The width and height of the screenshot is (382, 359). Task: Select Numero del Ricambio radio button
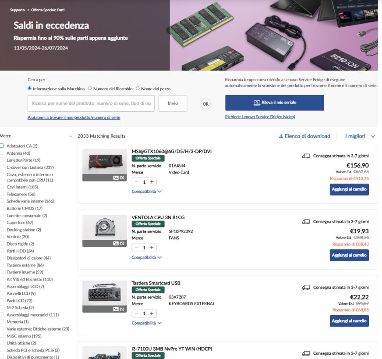tap(90, 89)
